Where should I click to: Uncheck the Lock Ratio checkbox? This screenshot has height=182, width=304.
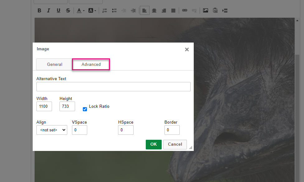pos(85,109)
